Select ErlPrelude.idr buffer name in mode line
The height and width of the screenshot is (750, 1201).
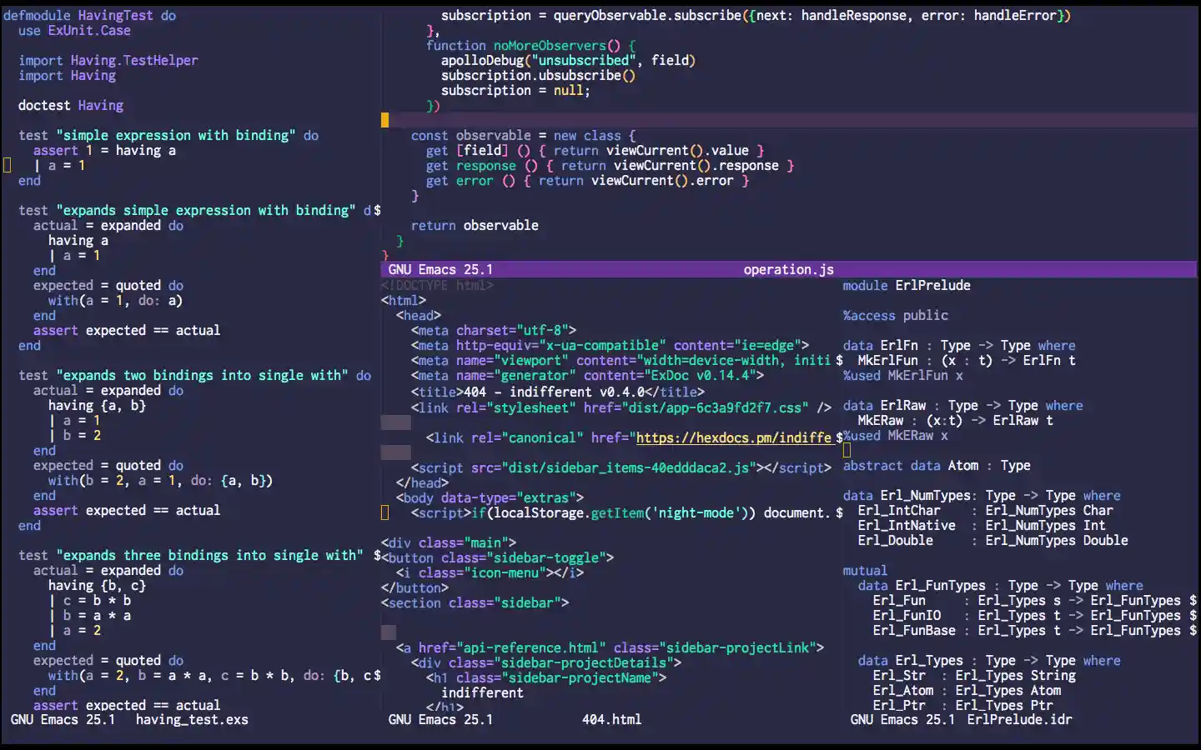click(1019, 719)
